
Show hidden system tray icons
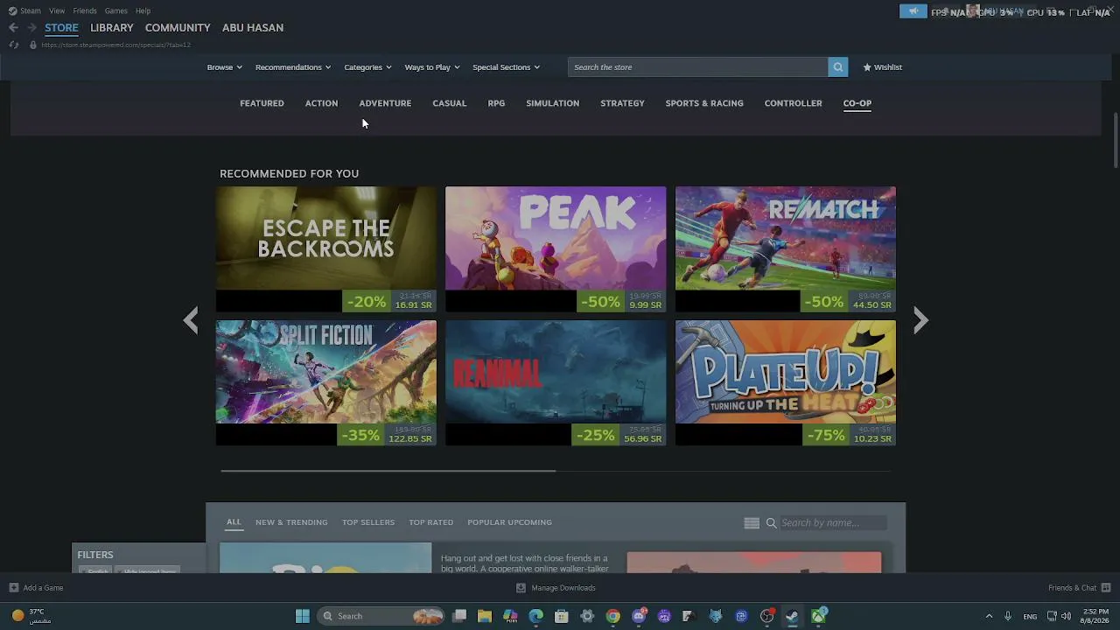(989, 616)
